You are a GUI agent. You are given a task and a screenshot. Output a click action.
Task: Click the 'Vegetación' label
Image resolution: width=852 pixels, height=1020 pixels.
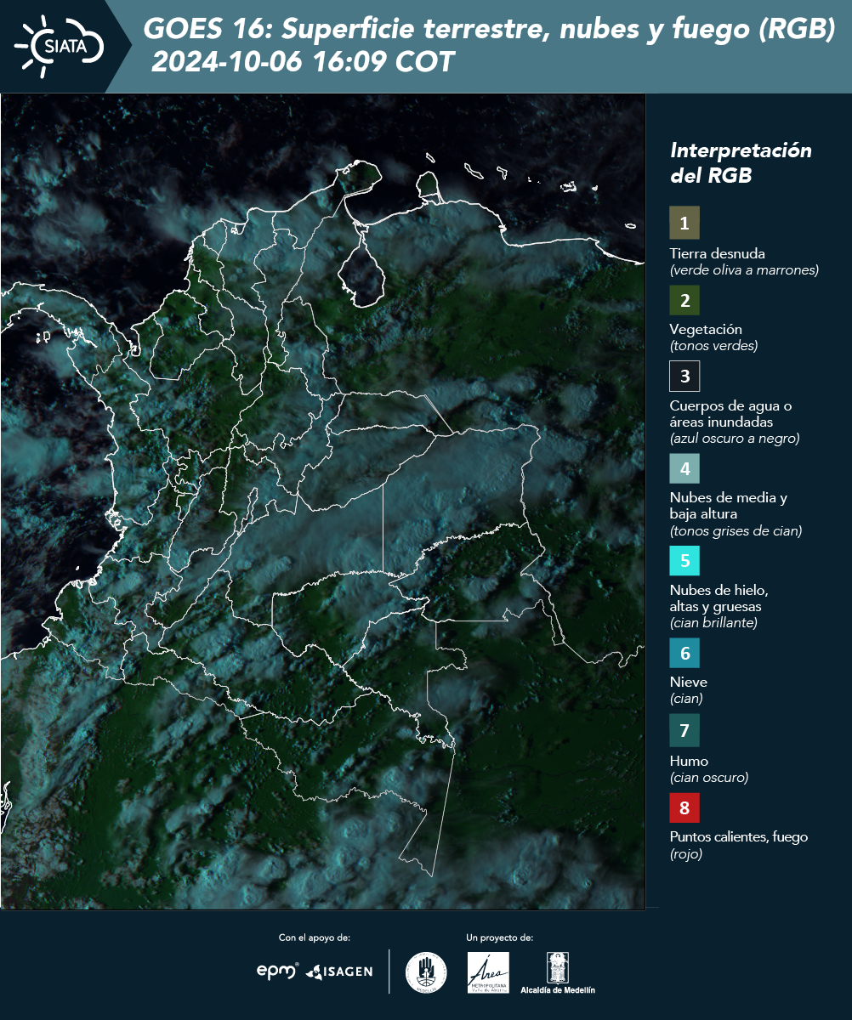click(x=706, y=330)
